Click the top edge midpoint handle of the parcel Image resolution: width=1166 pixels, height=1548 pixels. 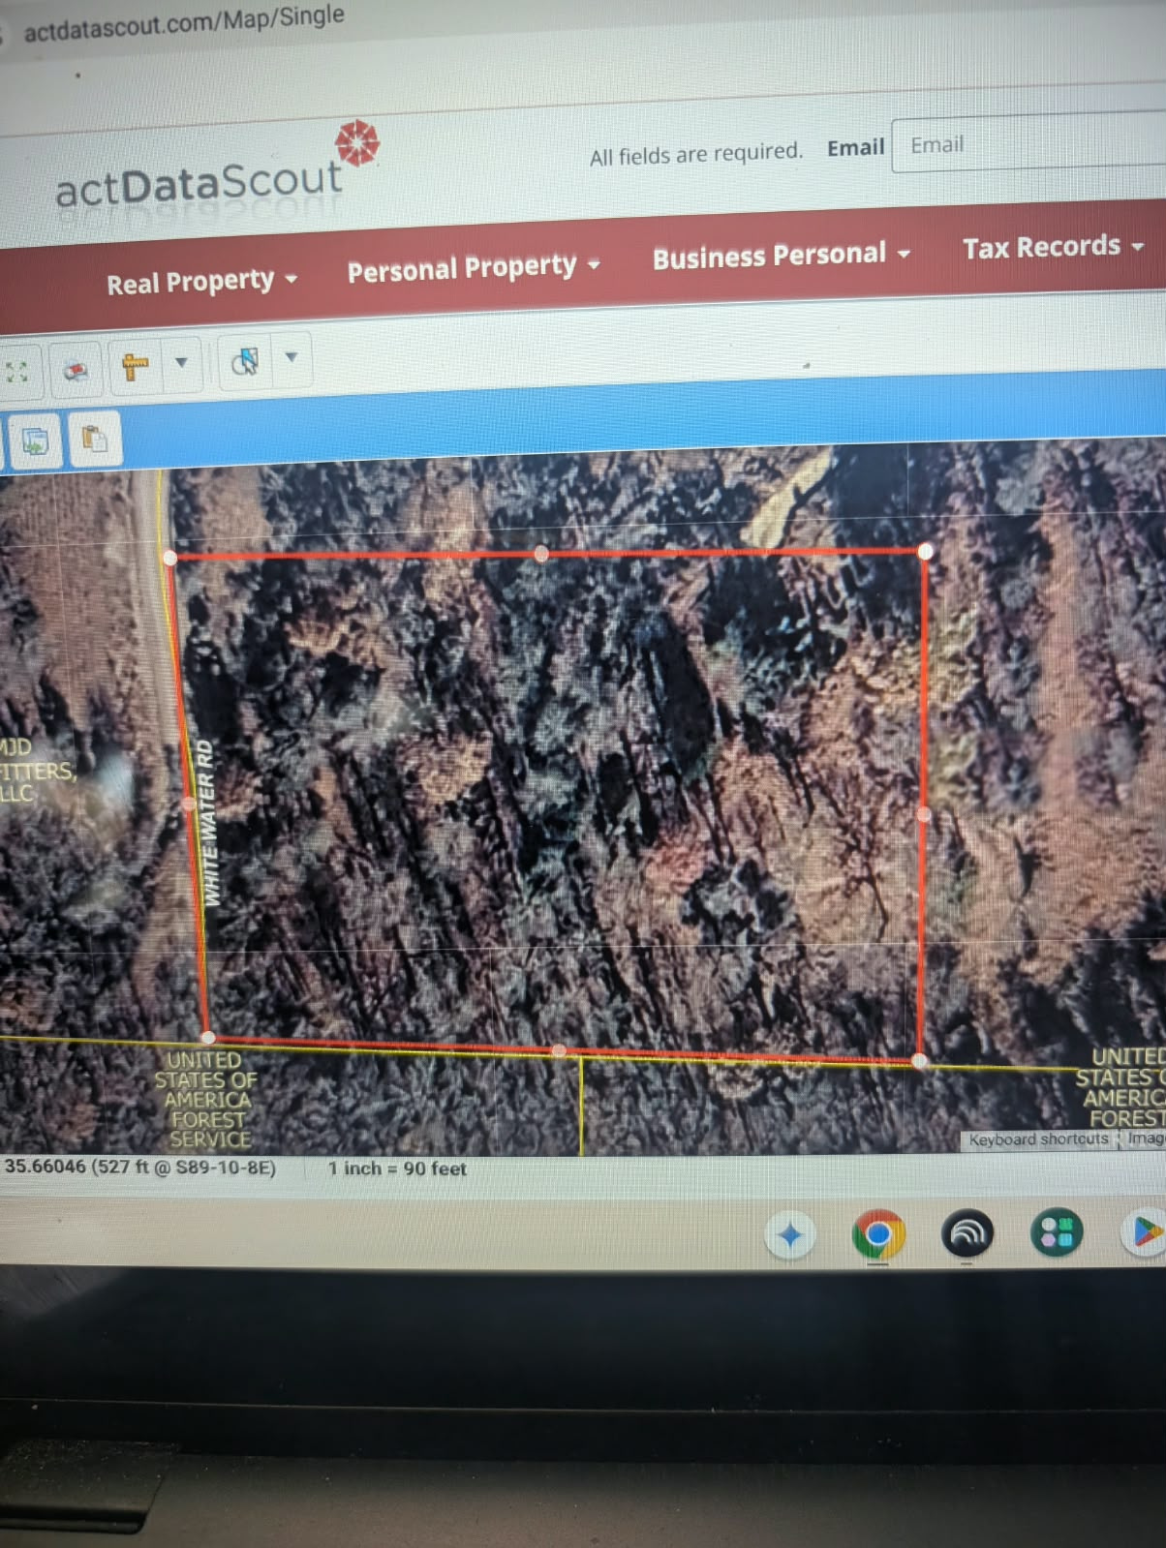541,554
